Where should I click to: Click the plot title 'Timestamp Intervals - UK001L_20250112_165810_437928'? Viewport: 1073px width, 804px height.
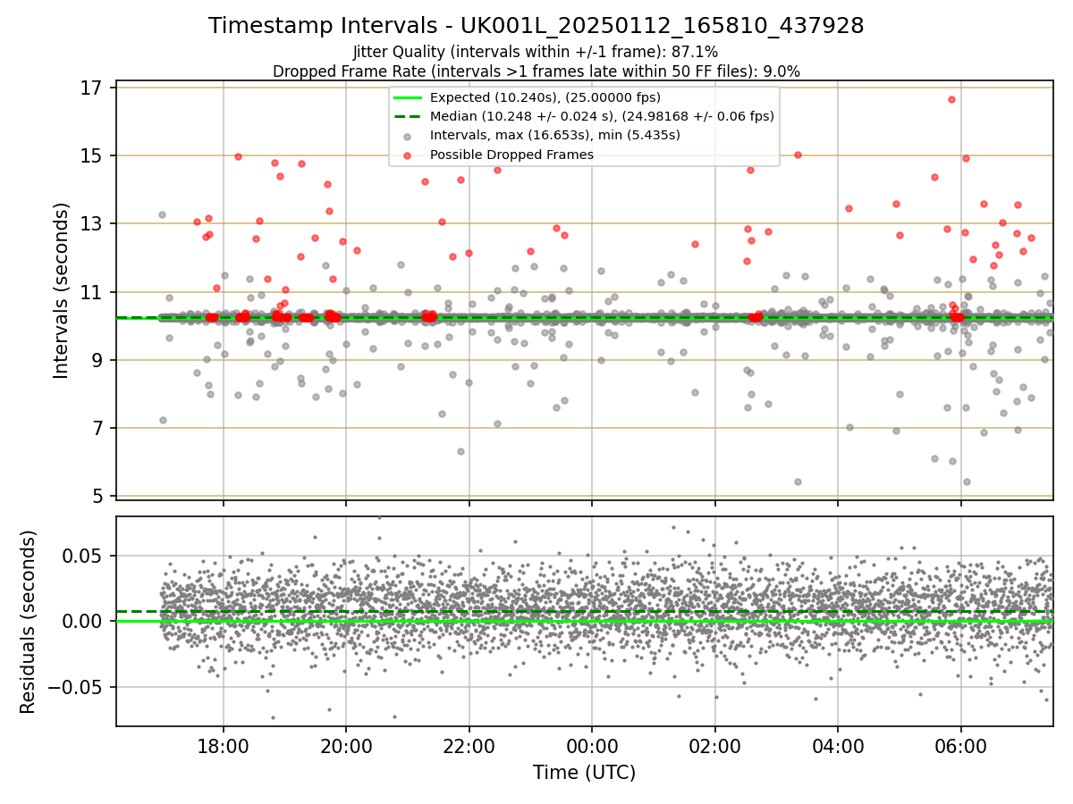(x=536, y=26)
